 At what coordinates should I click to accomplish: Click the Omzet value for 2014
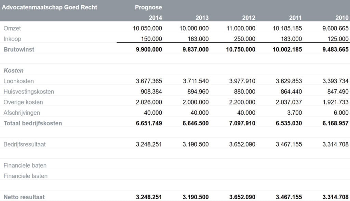pos(147,28)
